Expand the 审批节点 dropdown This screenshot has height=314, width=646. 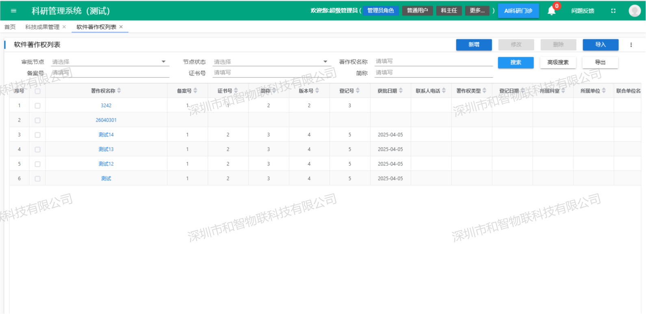110,62
